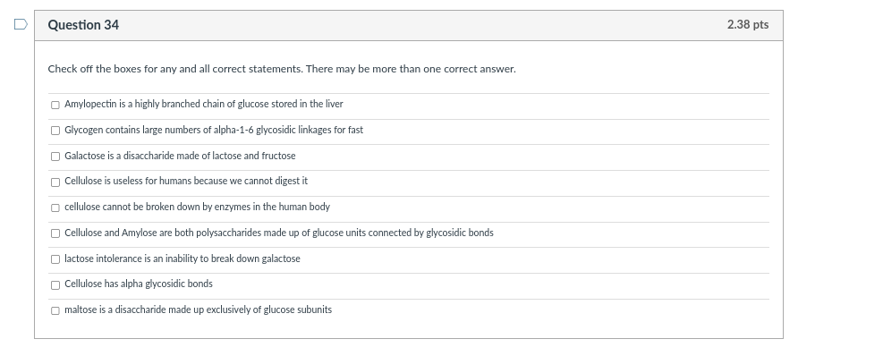The width and height of the screenshot is (883, 356).
Task: Click the Amylopectin statement label text
Action: click(204, 105)
